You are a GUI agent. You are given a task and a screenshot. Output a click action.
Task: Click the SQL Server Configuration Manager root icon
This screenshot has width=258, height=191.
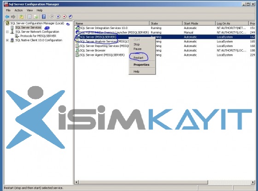tap(7, 23)
